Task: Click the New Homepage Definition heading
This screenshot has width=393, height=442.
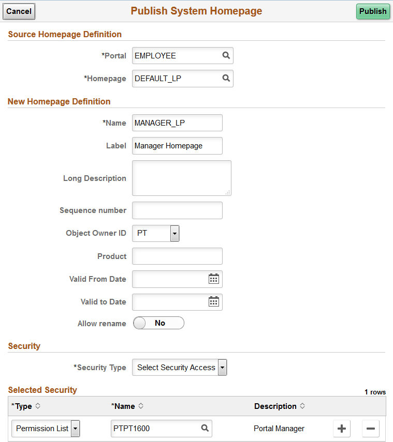Action: point(59,101)
